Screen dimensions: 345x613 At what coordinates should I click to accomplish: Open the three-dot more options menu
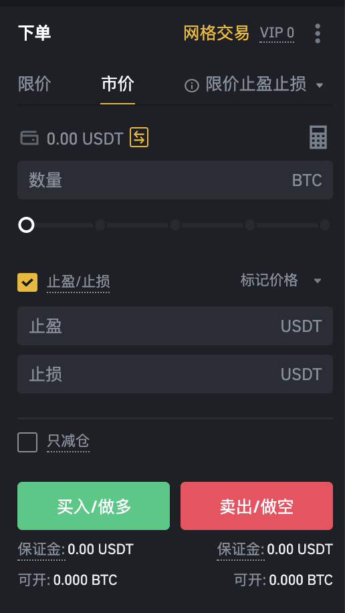(x=318, y=33)
